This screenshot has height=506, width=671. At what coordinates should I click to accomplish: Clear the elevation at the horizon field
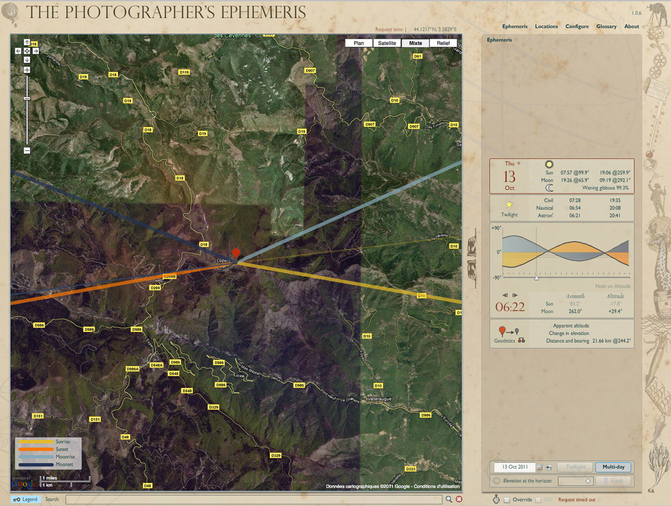(x=588, y=481)
